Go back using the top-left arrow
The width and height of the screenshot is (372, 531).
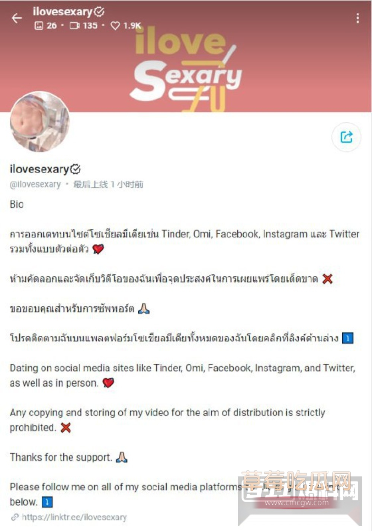coord(17,18)
